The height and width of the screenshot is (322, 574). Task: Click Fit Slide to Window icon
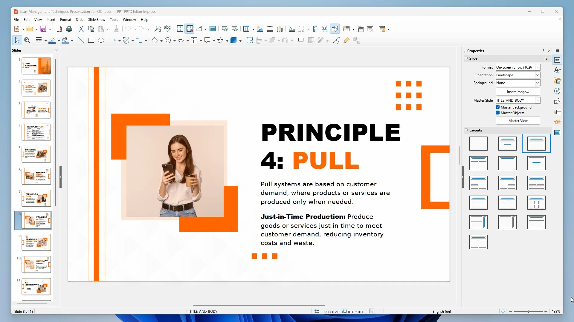tap(503, 311)
